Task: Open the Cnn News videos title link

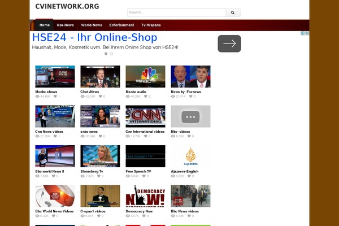Action: pos(49,132)
